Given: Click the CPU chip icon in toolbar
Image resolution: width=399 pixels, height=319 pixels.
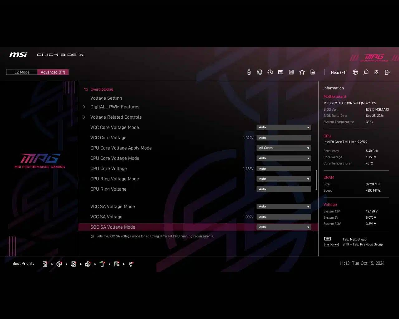Looking at the screenshot, I should (259, 72).
